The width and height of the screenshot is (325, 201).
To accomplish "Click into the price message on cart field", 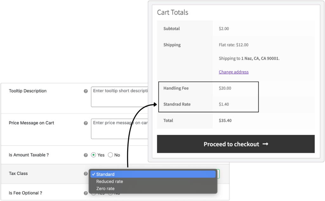I will [x=120, y=129].
